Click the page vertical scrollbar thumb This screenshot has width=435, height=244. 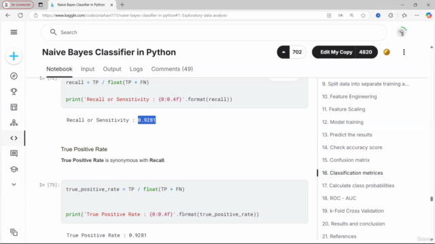click(432, 199)
